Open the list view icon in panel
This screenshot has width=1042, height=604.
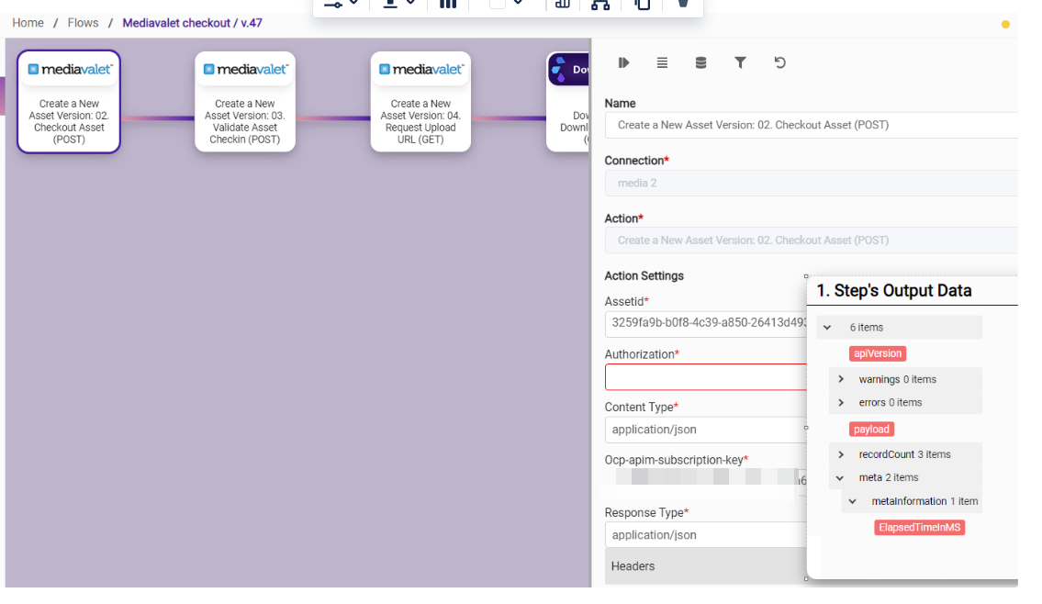point(662,62)
